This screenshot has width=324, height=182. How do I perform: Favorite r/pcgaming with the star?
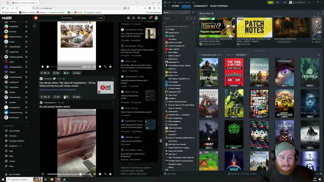tap(26, 52)
